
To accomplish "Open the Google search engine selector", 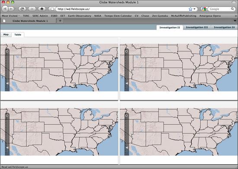I will pyautogui.click(x=204, y=9).
